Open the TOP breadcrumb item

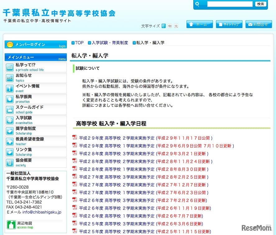point(79,42)
